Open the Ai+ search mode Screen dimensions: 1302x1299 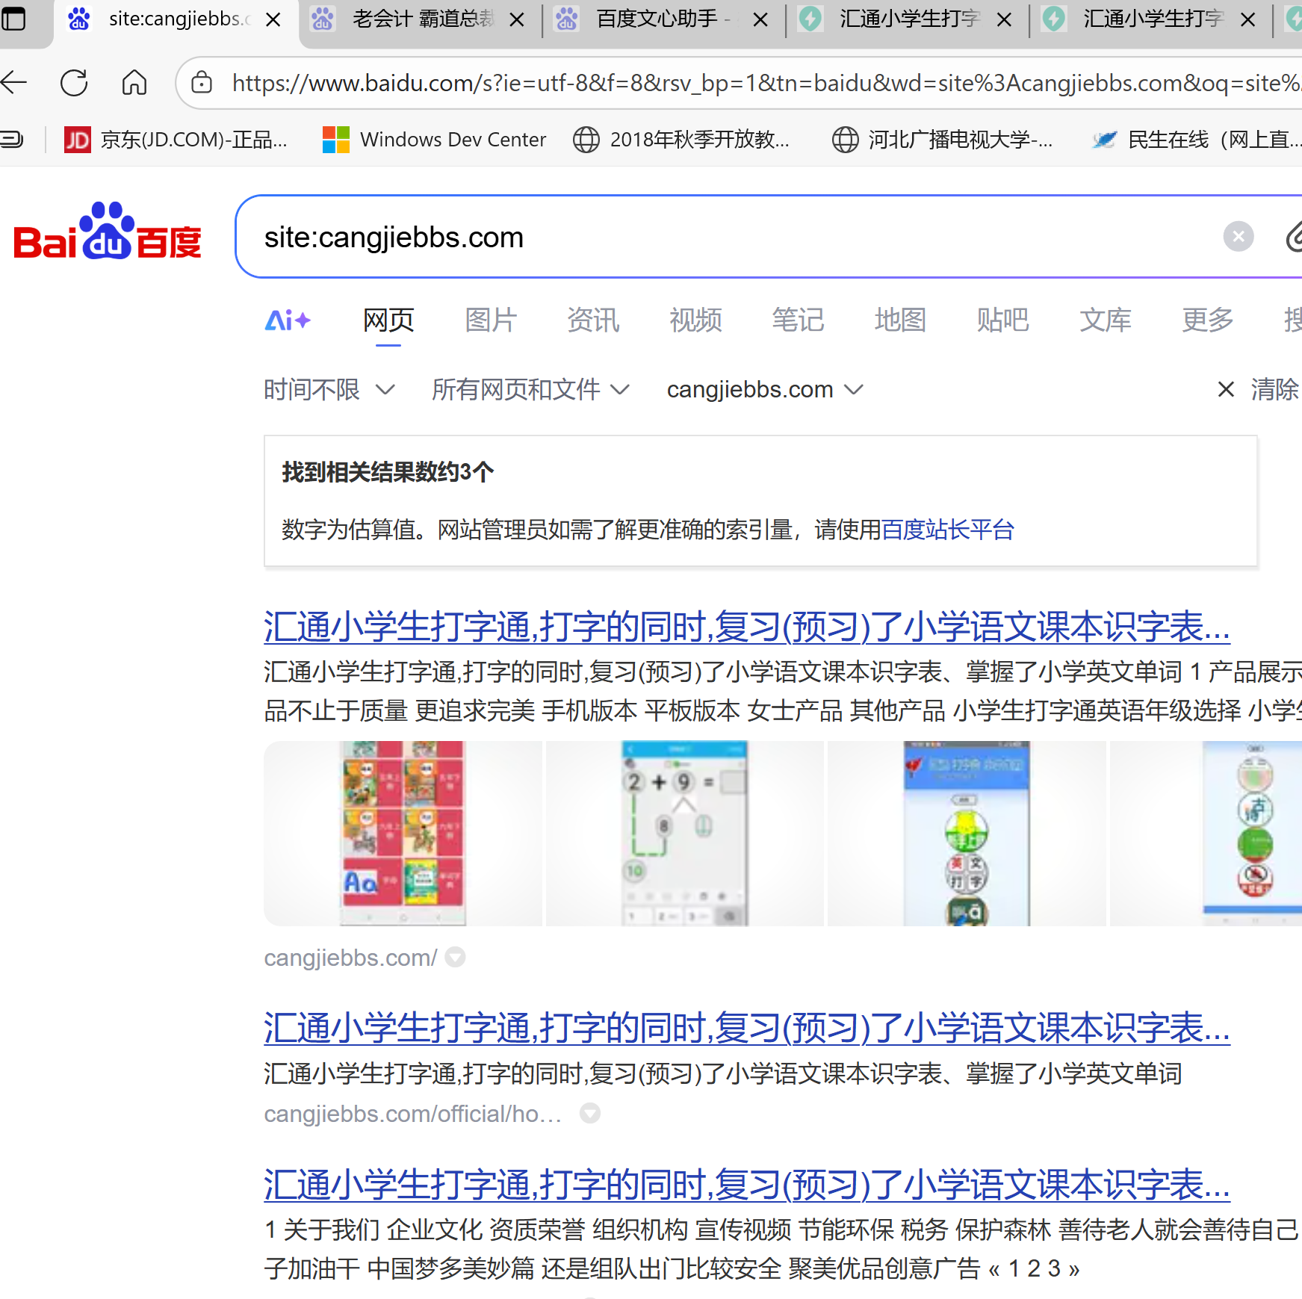[x=288, y=320]
